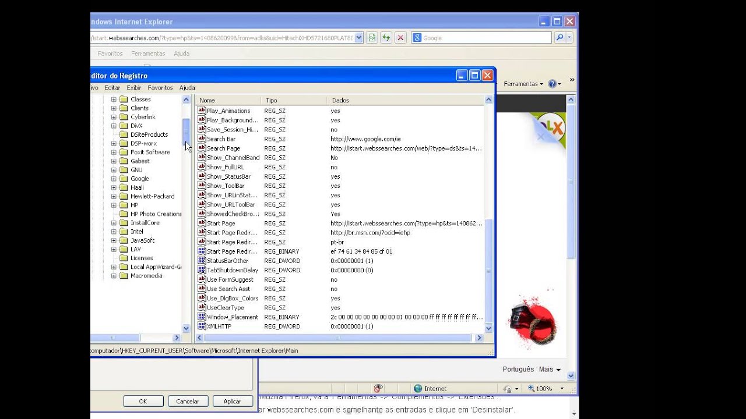Open the Registry Editor Favoritos menu
The height and width of the screenshot is (419, 746).
[x=160, y=88]
